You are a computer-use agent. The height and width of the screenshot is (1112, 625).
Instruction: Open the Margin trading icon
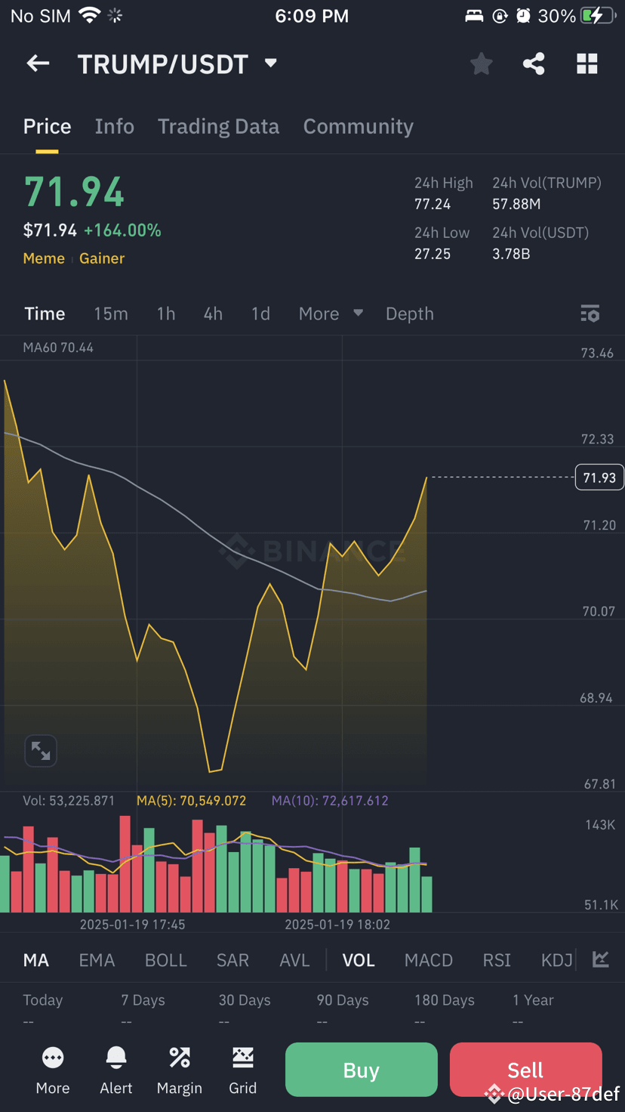(180, 1070)
